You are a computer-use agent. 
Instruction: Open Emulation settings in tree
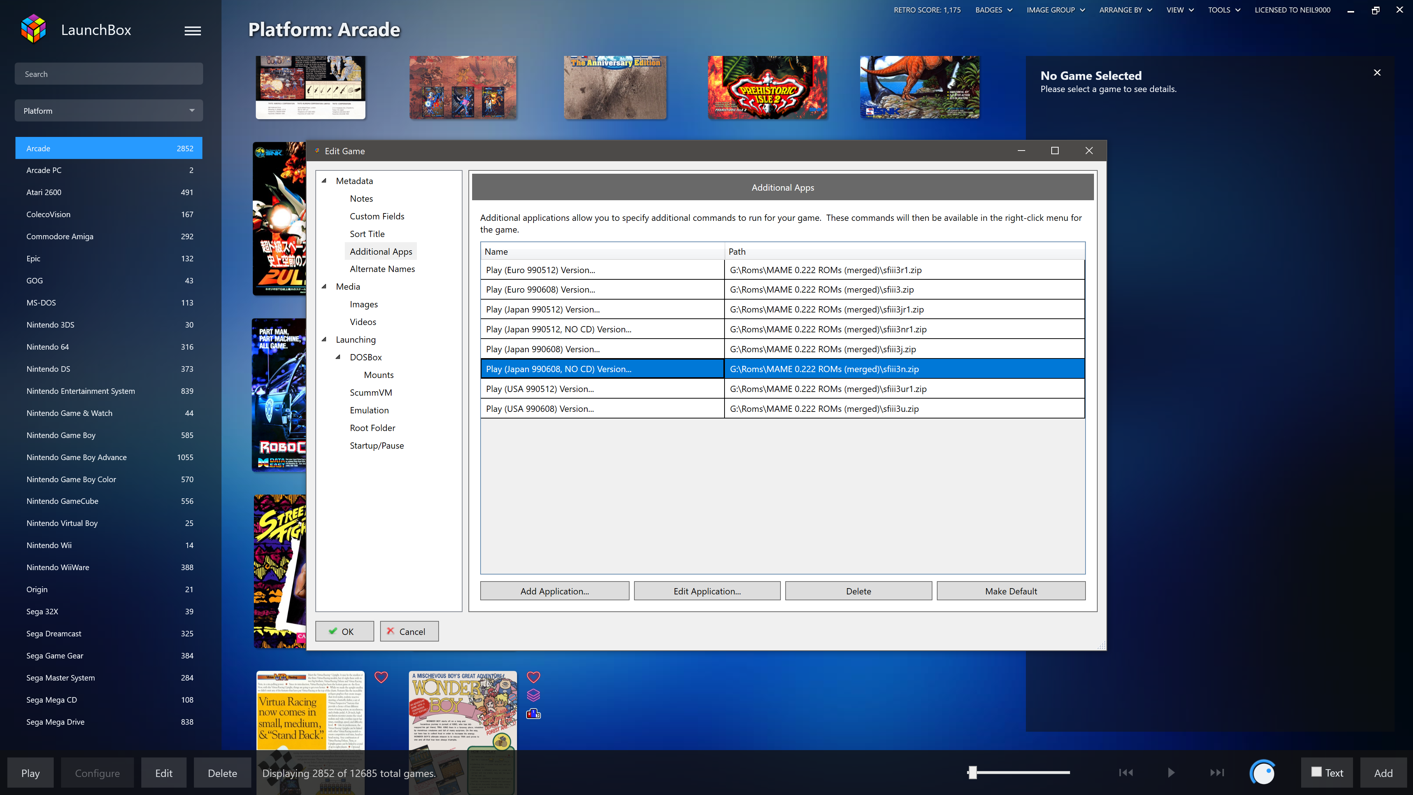click(x=369, y=410)
